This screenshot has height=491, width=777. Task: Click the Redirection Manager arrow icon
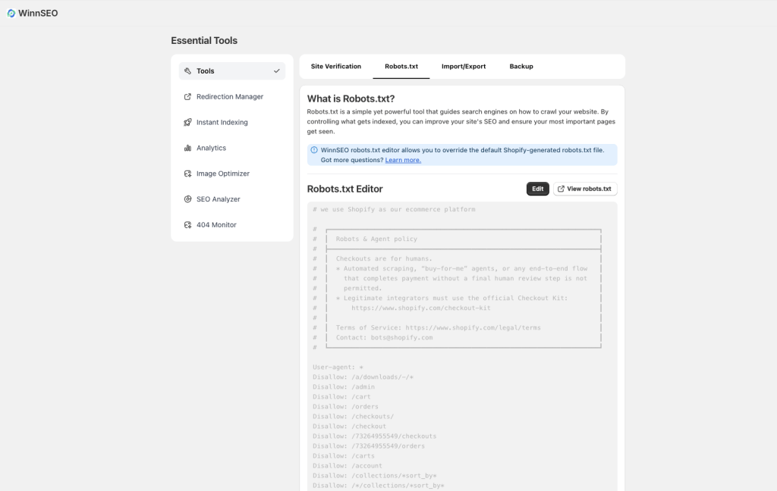pyautogui.click(x=188, y=96)
